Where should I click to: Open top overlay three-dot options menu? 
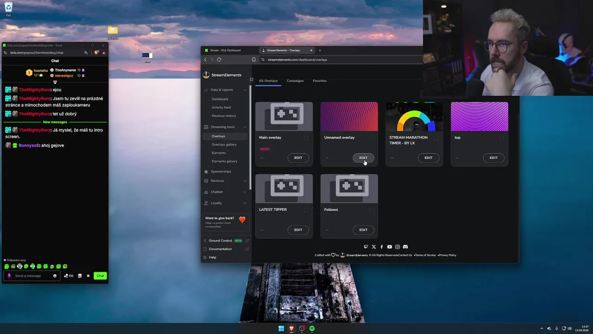point(457,158)
